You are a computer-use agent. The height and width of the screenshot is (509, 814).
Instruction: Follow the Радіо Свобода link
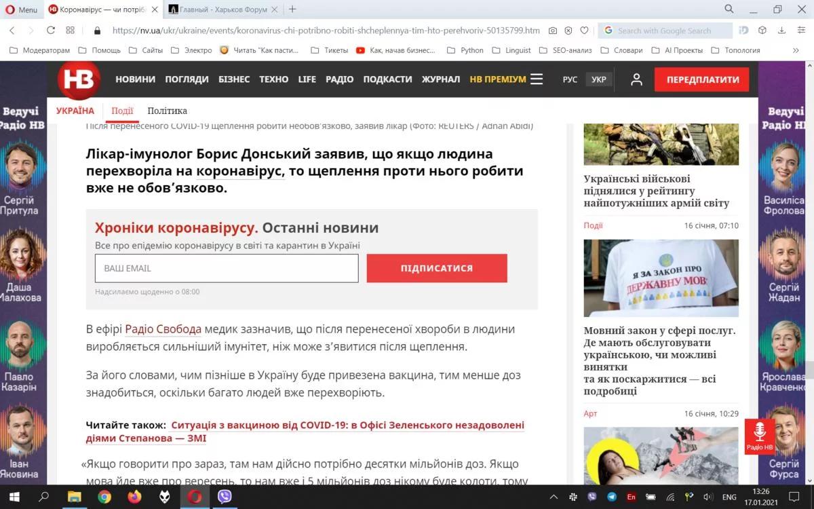pos(163,329)
